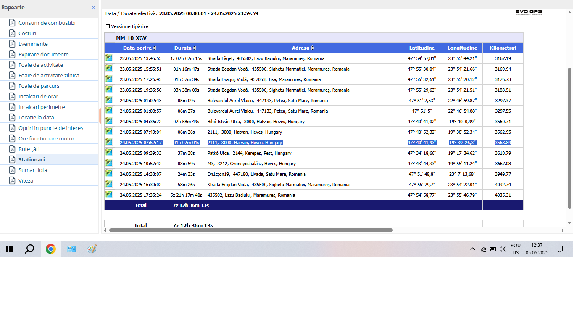
Task: Sort table by Durata column arrows
Action: click(195, 48)
